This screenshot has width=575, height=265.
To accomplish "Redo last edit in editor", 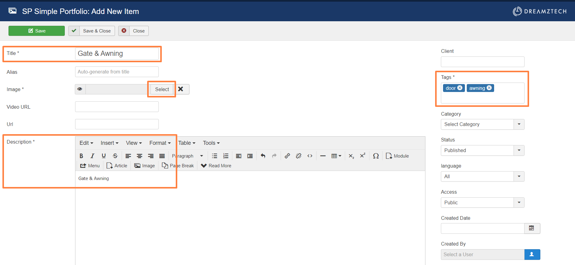I will tap(274, 156).
